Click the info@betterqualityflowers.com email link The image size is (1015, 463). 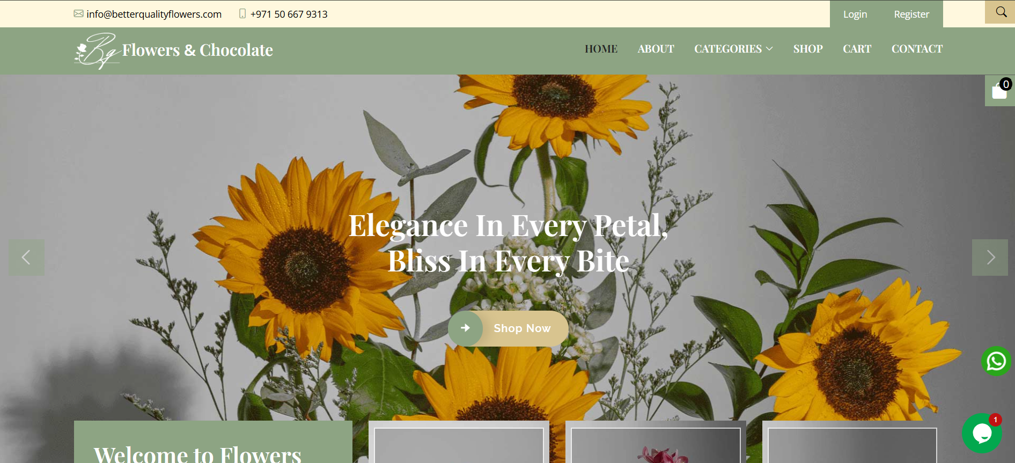(x=154, y=14)
